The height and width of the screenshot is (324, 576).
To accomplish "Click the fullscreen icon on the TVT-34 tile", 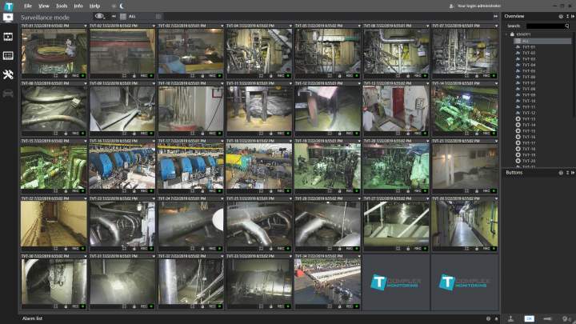I will pos(330,306).
